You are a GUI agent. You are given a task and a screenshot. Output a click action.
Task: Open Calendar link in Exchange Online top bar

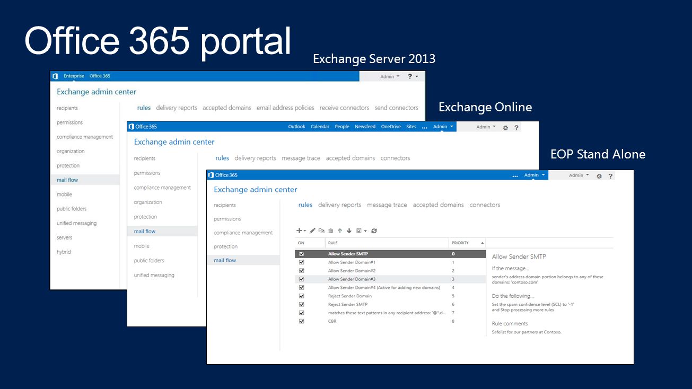(x=320, y=127)
